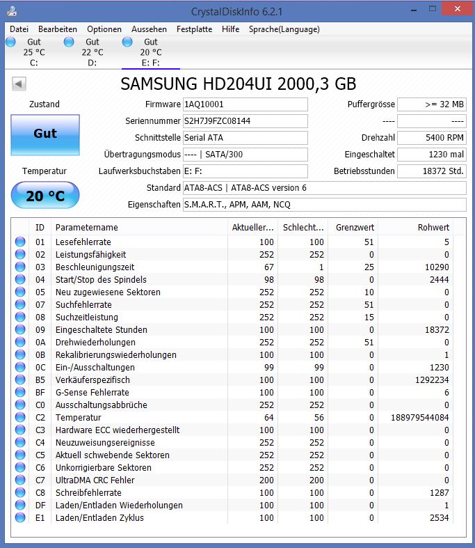Open the Optionen menu

(x=104, y=29)
